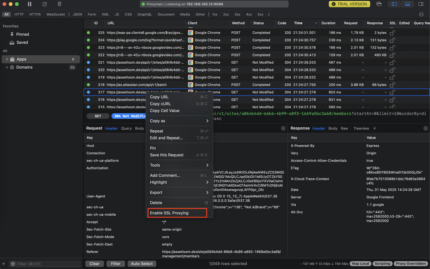Toggle the left sidebar panel icon

pyautogui.click(x=394, y=4)
